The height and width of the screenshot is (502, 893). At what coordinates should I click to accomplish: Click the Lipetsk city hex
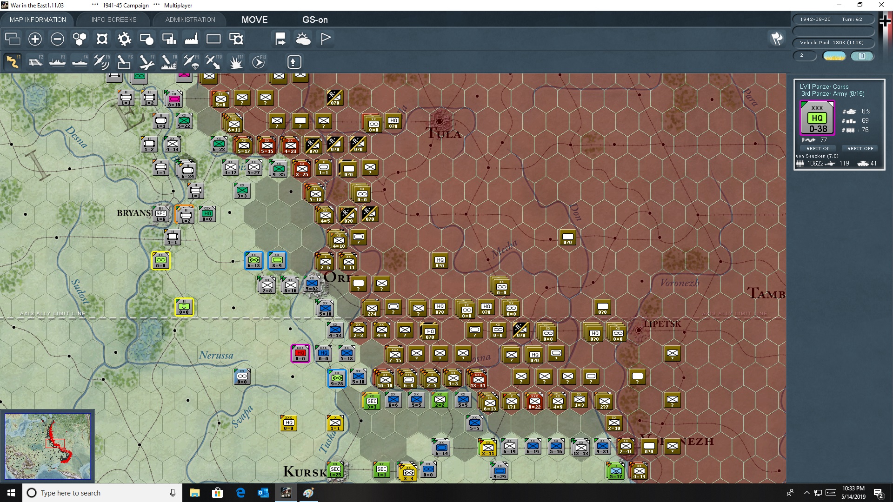[x=639, y=330]
